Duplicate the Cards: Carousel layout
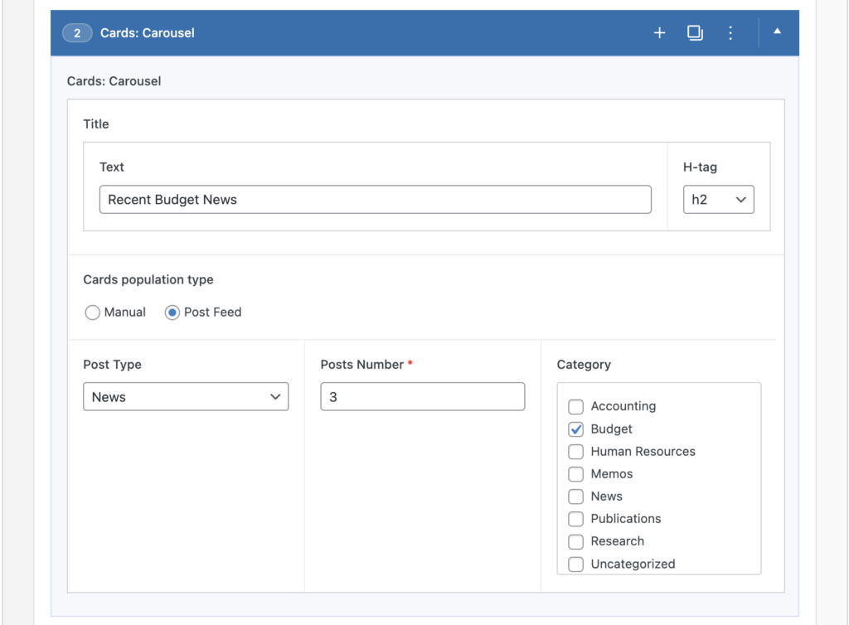The height and width of the screenshot is (625, 849). [695, 33]
